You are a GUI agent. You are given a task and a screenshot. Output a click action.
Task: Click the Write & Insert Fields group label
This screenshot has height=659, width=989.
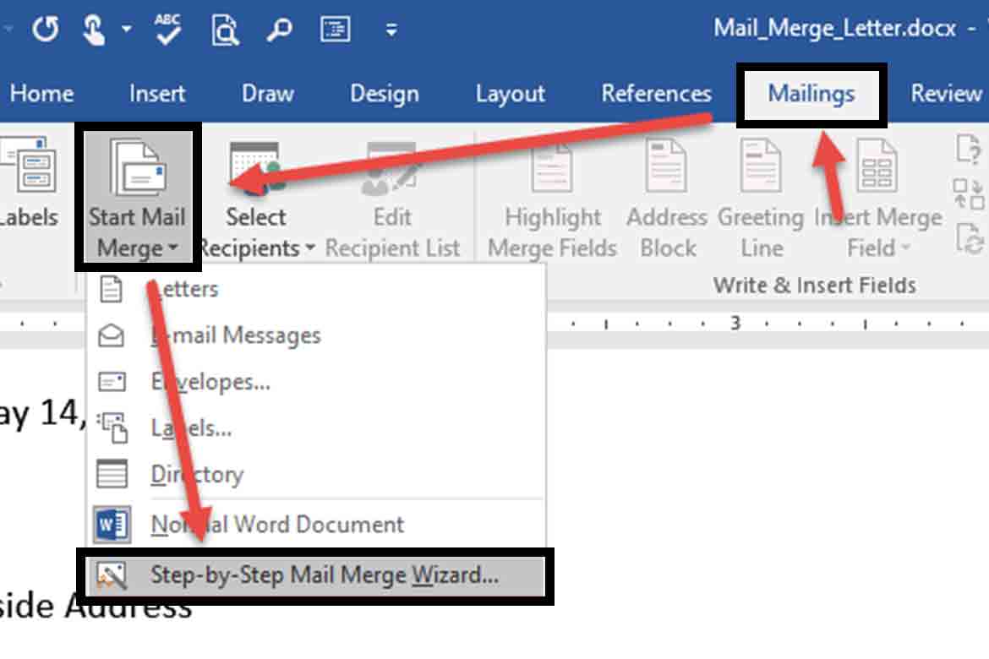(x=814, y=286)
